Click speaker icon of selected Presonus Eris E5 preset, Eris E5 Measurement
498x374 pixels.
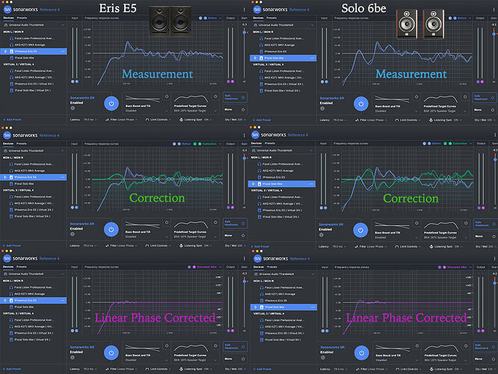click(11, 51)
